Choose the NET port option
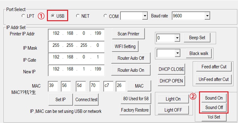 pyautogui.click(x=78, y=16)
